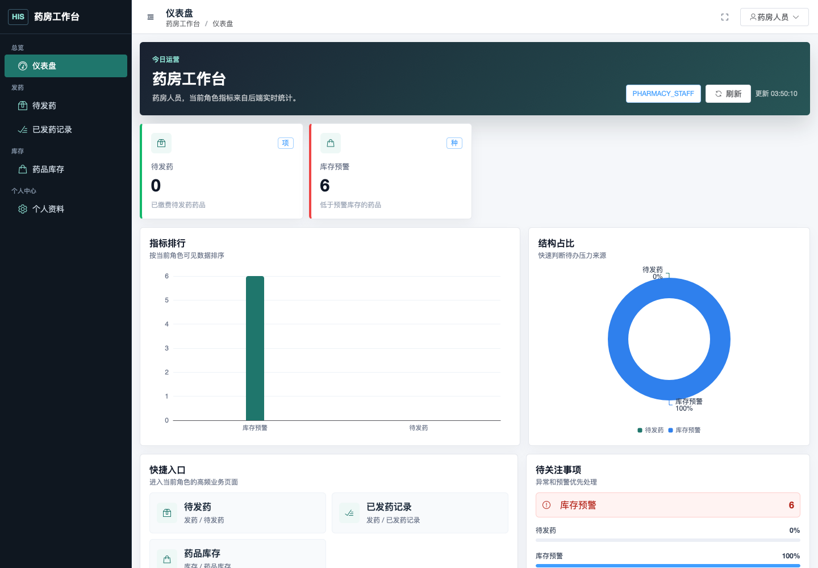This screenshot has width=818, height=568.
Task: Collapse the sidebar with the hamburger icon
Action: tap(151, 17)
